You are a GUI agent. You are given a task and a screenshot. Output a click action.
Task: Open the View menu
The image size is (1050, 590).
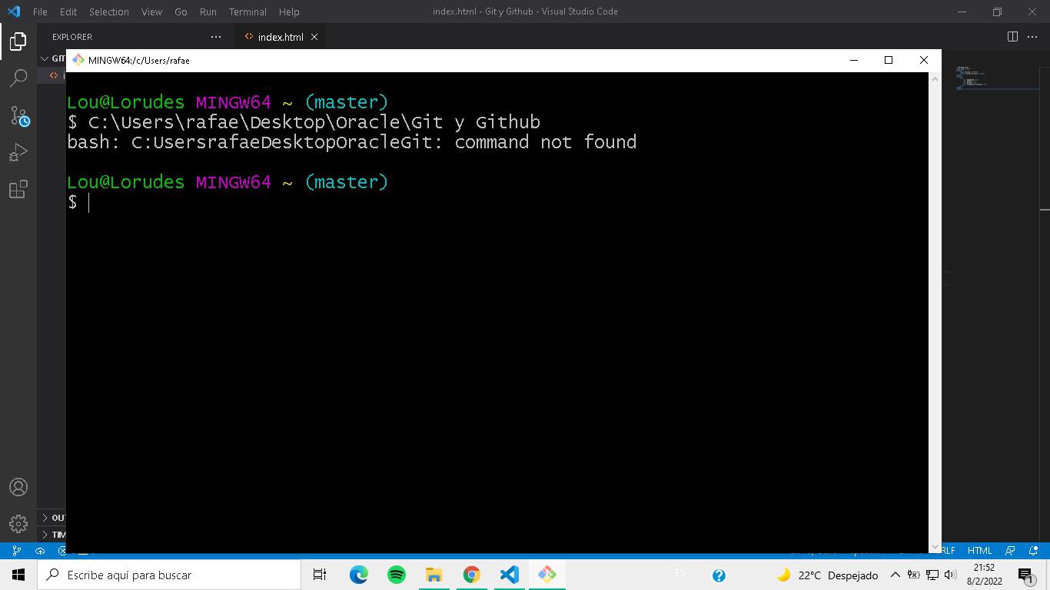(x=151, y=12)
